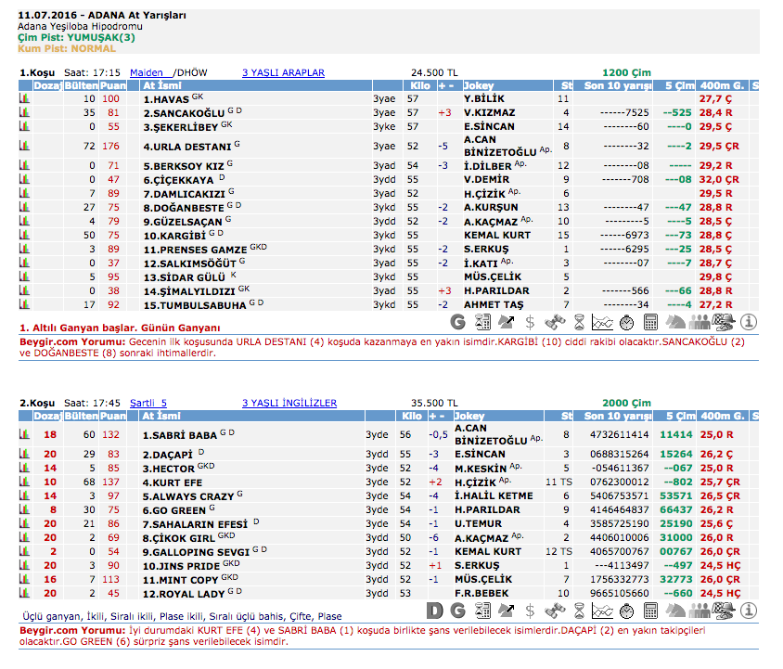The image size is (783, 669).
Task: Click the dollar sign icon for race 1
Action: coord(530,322)
